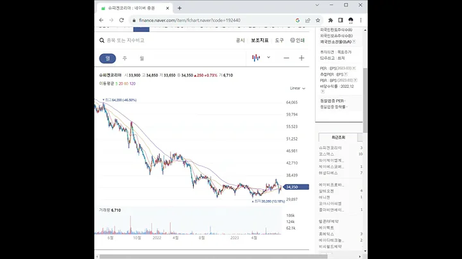Zoom in the chart with plus icon
The image size is (462, 259).
pos(302,58)
